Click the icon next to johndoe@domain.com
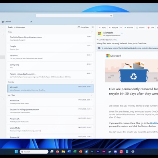Screen dimensions: 158x158 pyautogui.click(x=117, y=40)
